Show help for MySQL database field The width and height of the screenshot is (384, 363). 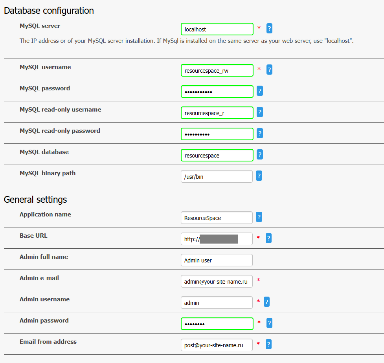tap(259, 155)
